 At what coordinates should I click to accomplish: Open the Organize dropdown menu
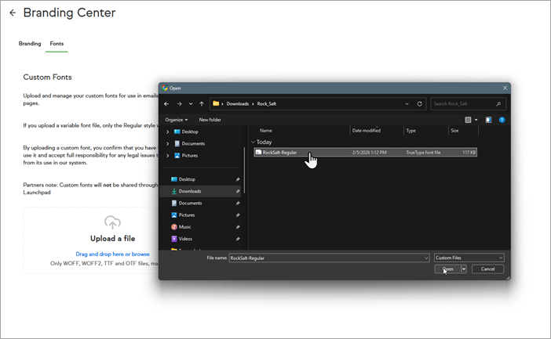pos(176,120)
